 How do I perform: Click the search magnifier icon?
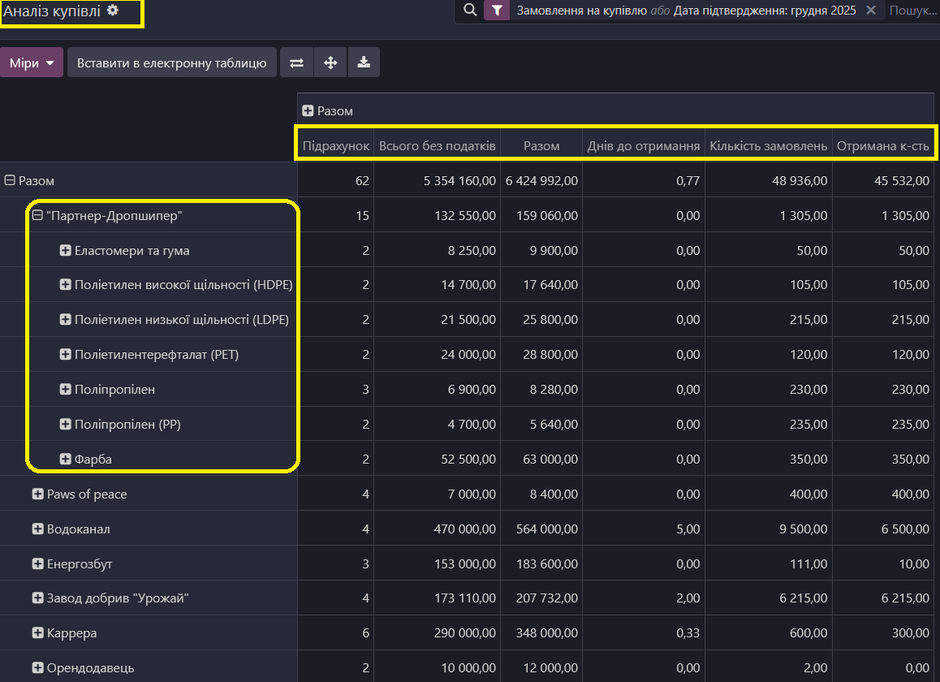469,11
